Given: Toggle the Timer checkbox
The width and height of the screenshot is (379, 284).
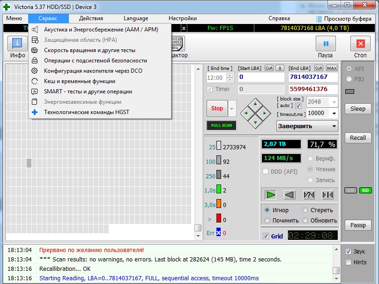Looking at the screenshot, I should pyautogui.click(x=209, y=89).
